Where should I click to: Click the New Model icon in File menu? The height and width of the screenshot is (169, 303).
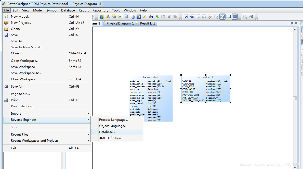[x=6, y=17]
